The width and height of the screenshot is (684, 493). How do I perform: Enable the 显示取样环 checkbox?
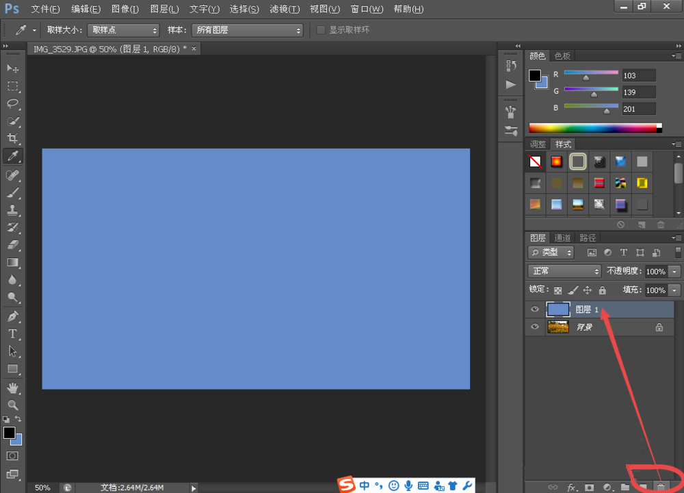(x=321, y=30)
